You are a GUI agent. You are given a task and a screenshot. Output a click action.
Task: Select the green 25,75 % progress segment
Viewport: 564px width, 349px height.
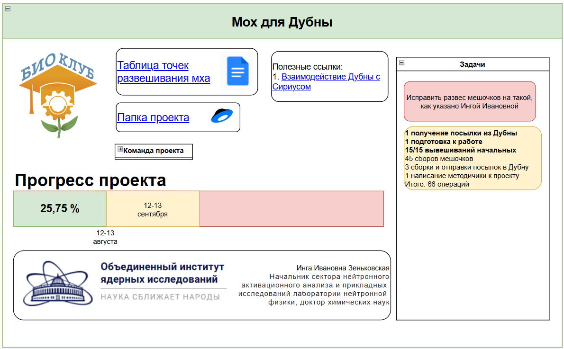(x=60, y=208)
